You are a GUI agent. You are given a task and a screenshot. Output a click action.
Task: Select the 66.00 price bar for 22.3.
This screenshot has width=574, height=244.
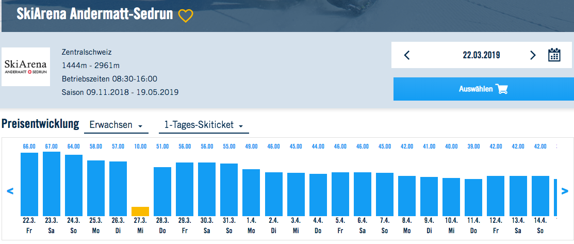29,184
